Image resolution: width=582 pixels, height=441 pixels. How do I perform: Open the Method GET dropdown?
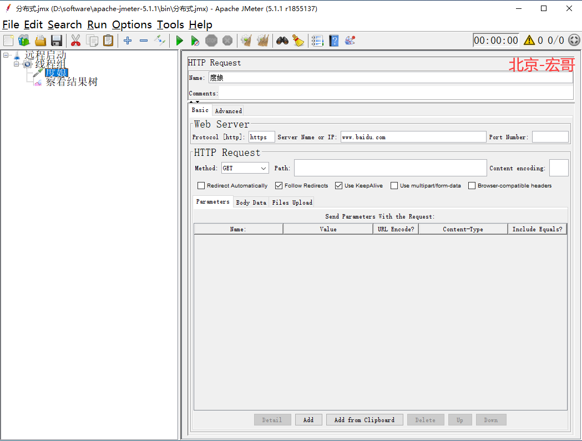(245, 168)
